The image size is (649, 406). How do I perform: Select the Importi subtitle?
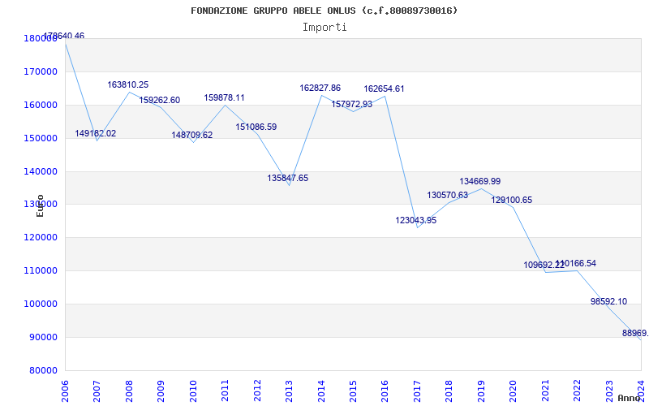point(324,28)
